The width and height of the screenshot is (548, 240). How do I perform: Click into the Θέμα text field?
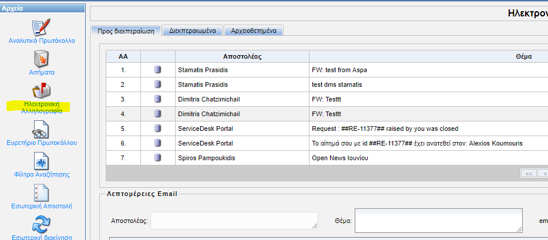438,220
